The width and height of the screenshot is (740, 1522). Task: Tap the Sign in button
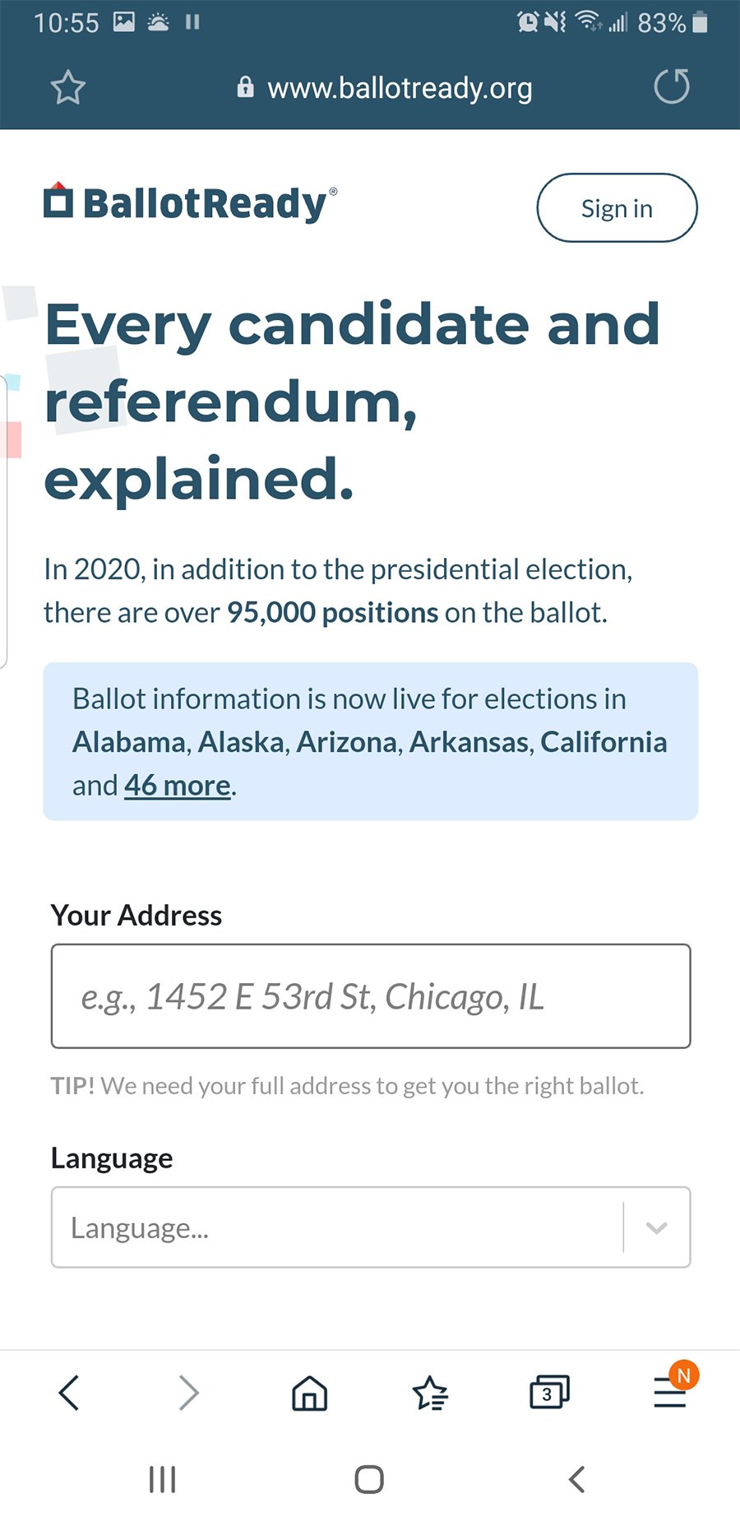point(617,208)
